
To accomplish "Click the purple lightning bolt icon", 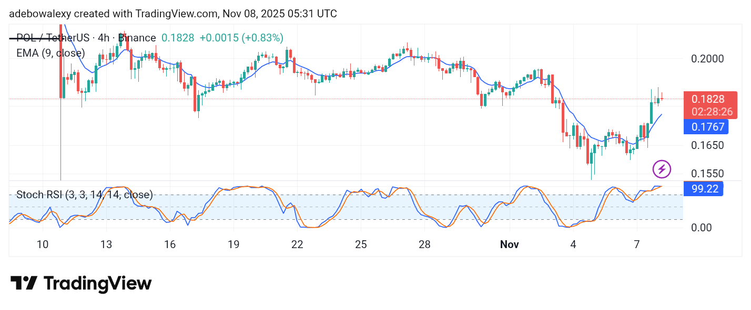I will coord(662,169).
